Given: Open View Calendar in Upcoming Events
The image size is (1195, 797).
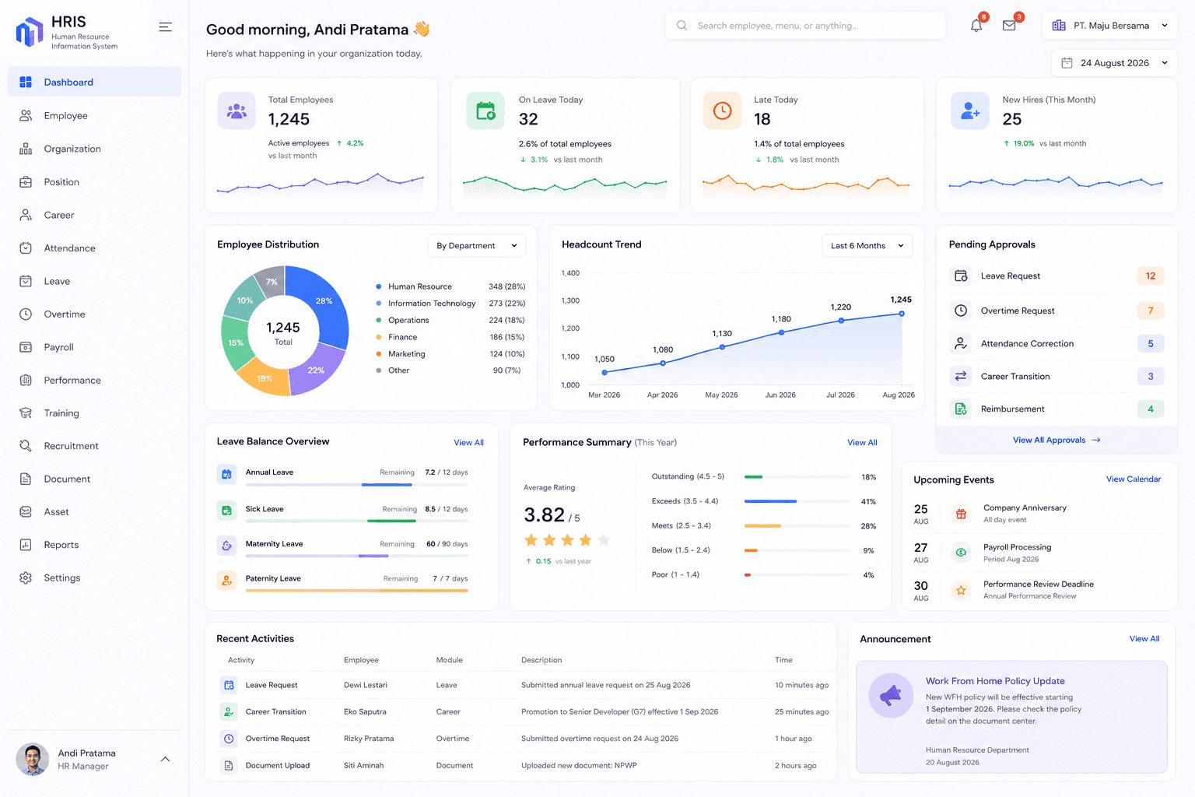Looking at the screenshot, I should [x=1134, y=479].
